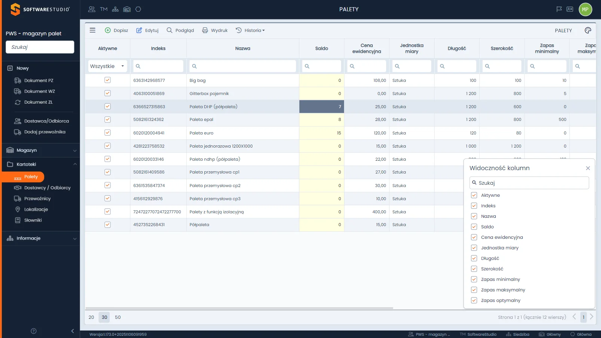This screenshot has height=338, width=601.
Task: Open Dokument ZL in the sidebar
Action: coord(38,102)
